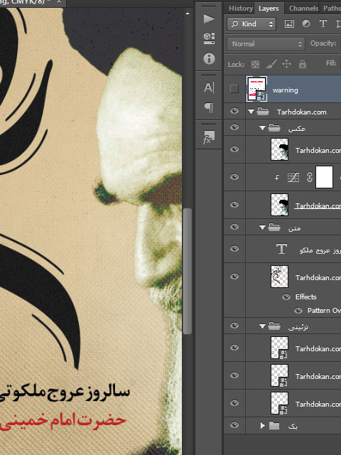Click the scroll up arrow of canvas

pyautogui.click(x=188, y=14)
